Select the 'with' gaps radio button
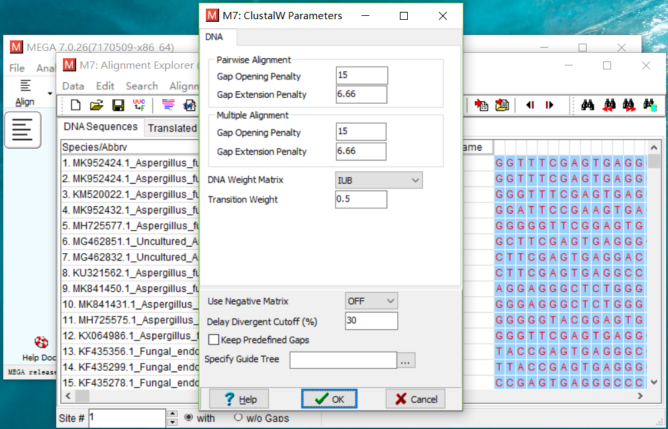 (x=188, y=418)
